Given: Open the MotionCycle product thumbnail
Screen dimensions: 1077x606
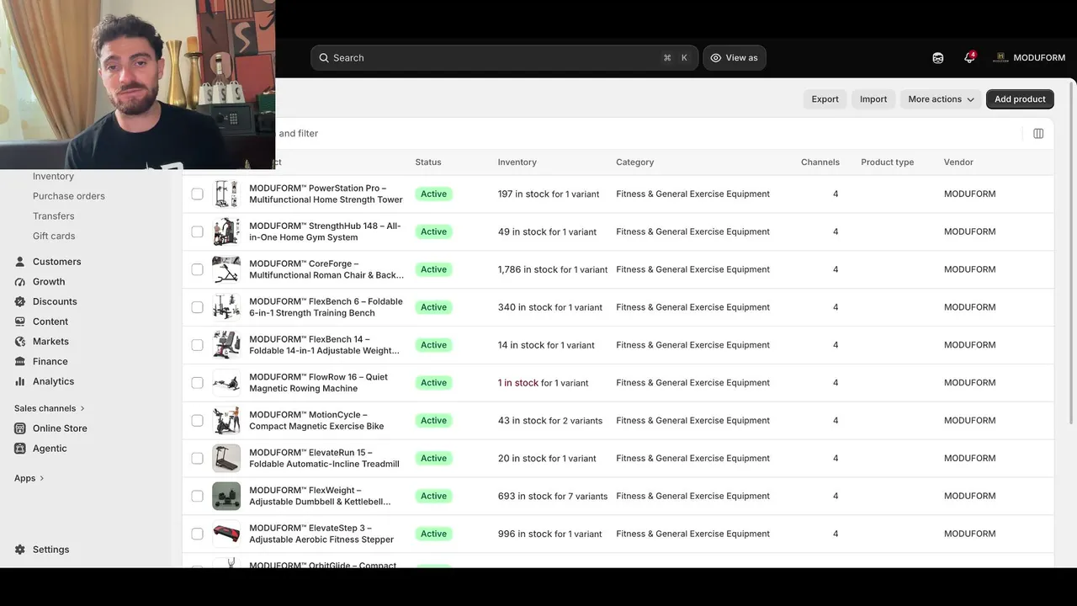Looking at the screenshot, I should [x=226, y=421].
